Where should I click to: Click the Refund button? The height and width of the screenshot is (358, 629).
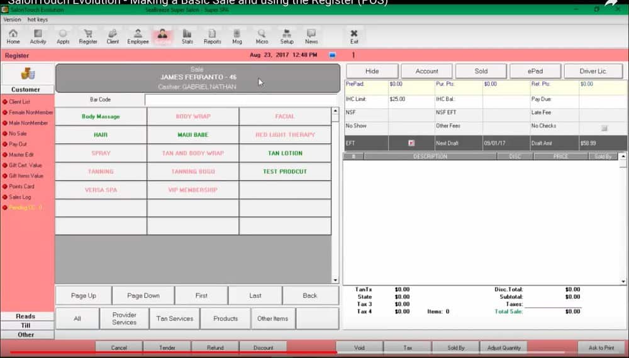(x=215, y=347)
